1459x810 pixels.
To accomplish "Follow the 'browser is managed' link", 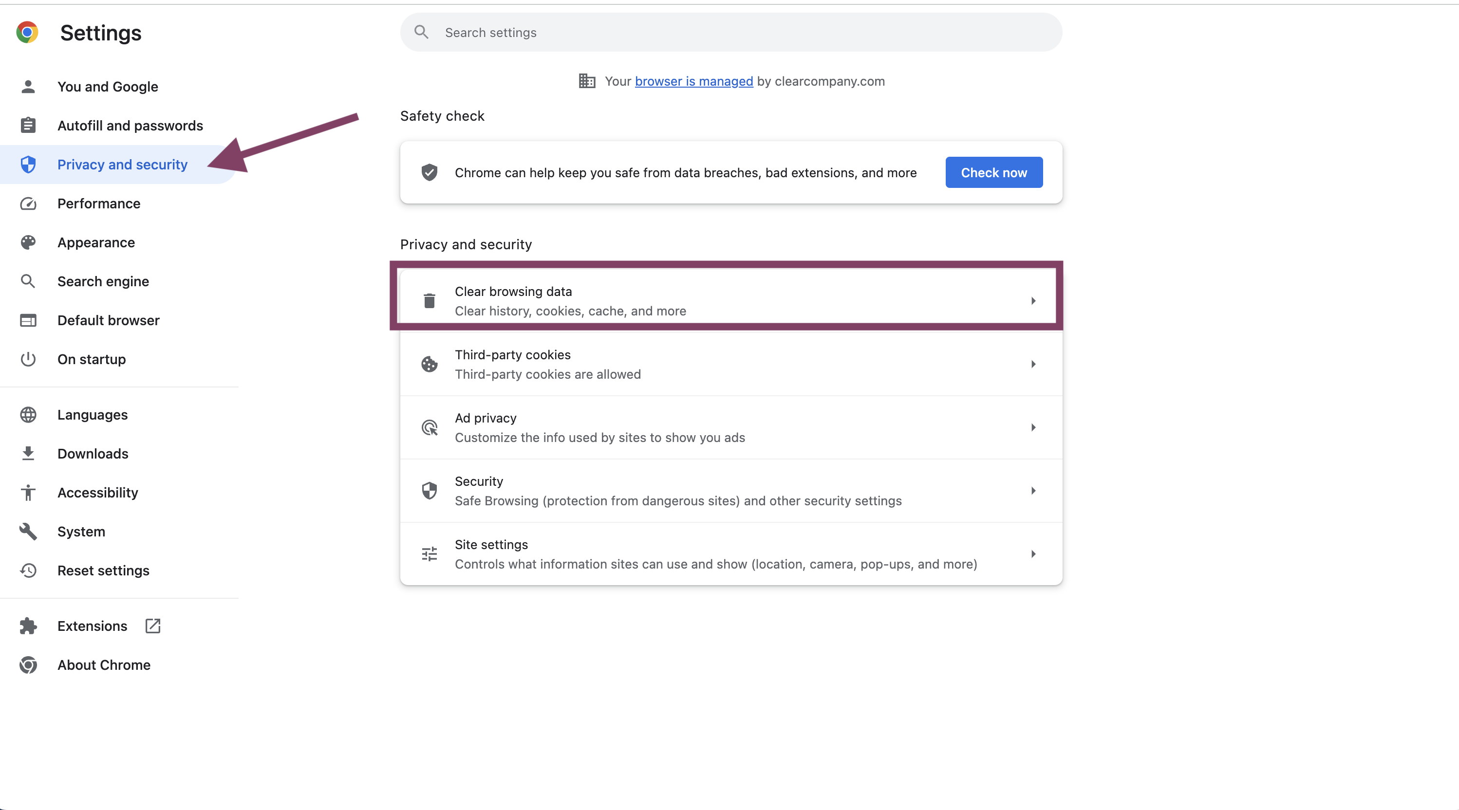I will (x=694, y=81).
